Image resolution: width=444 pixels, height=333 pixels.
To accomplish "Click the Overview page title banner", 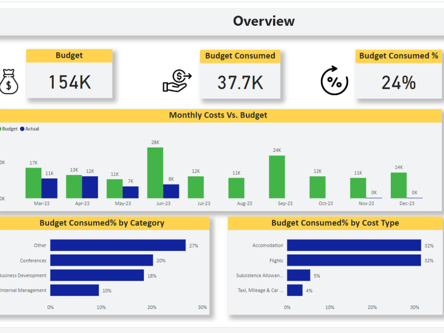I will 264,21.
